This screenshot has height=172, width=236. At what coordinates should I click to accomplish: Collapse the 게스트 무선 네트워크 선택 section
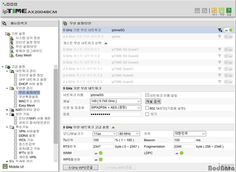pyautogui.click(x=106, y=43)
